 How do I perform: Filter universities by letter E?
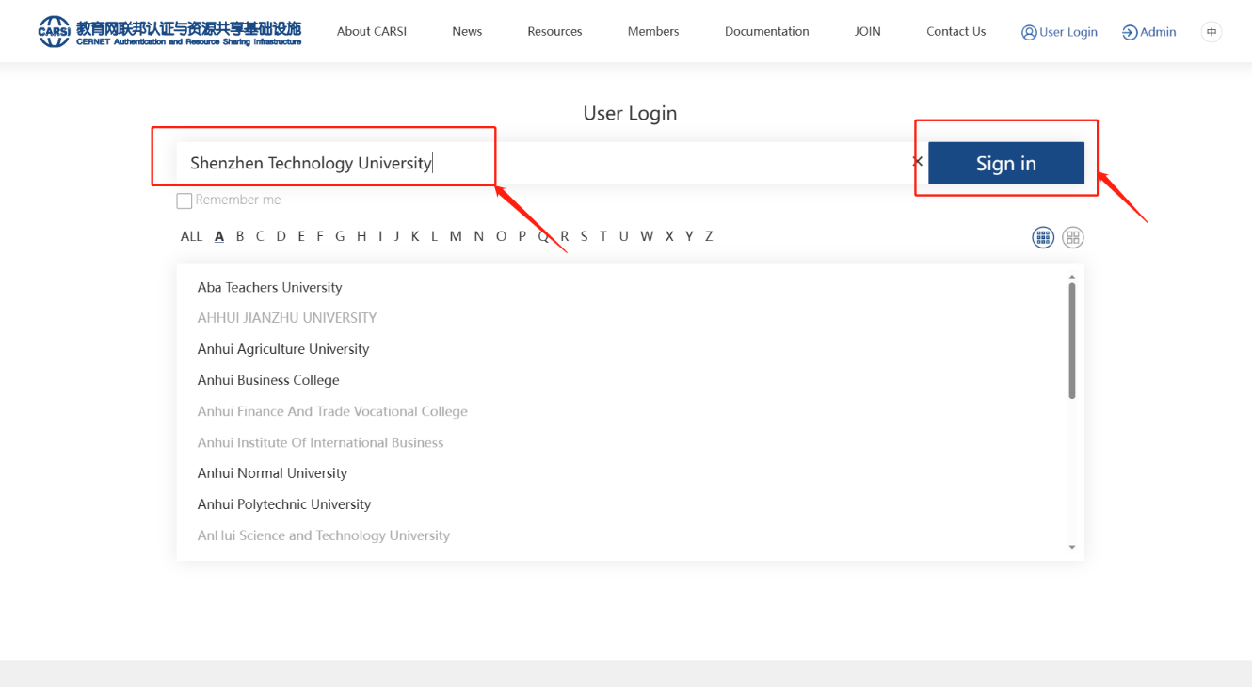[301, 236]
